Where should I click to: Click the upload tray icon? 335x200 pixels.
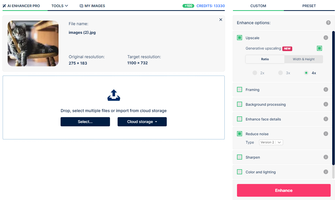pos(114,95)
